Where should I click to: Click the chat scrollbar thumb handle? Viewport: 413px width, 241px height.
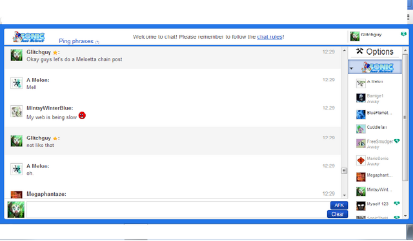[x=344, y=171]
